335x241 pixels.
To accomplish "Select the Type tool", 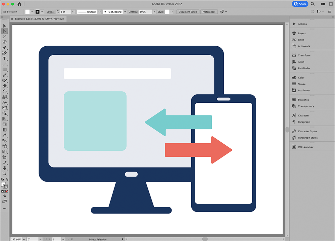I will click(4, 58).
